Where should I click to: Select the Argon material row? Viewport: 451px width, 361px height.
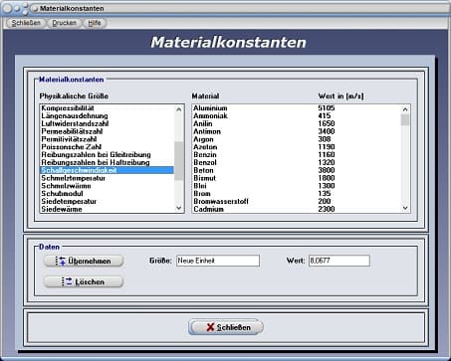click(x=297, y=139)
